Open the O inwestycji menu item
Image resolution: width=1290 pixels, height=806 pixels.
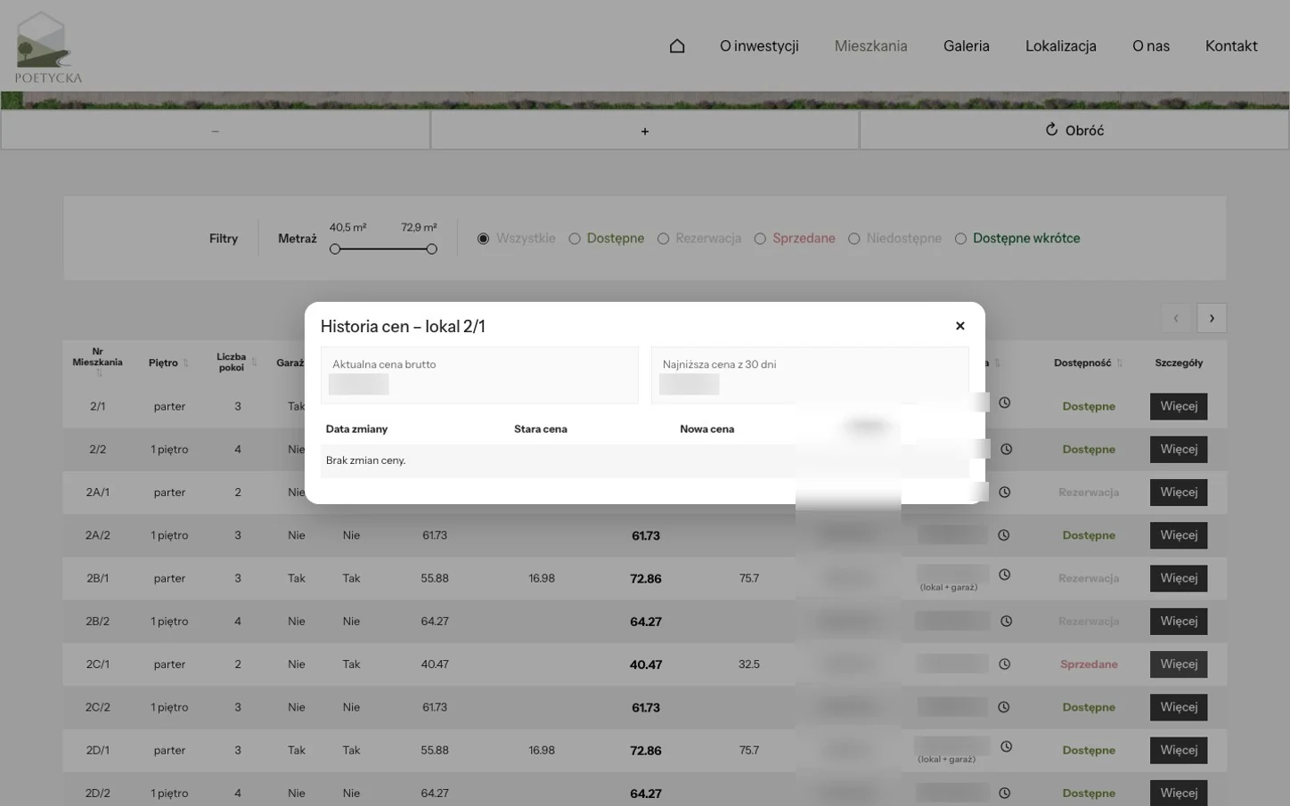(x=759, y=45)
